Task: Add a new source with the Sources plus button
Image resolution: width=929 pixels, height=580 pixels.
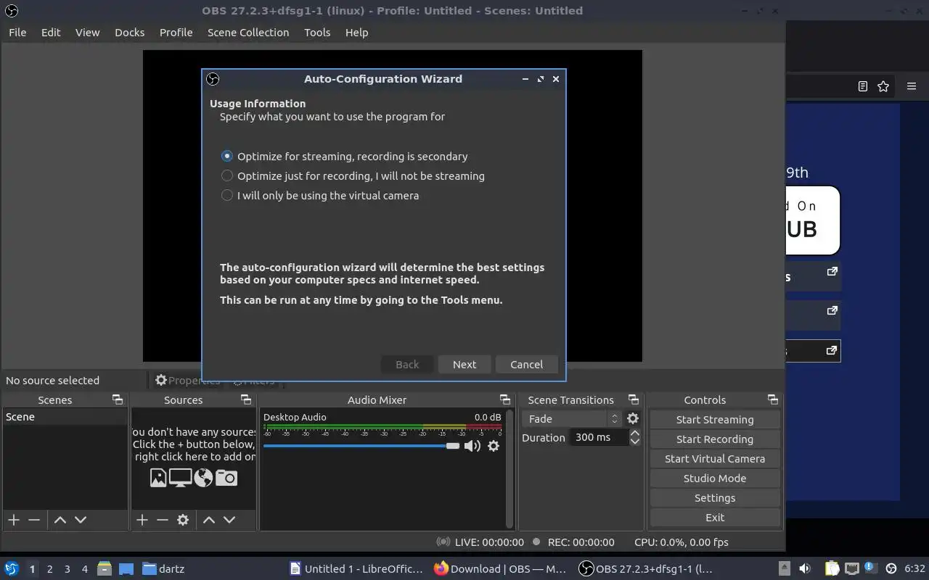Action: (142, 520)
